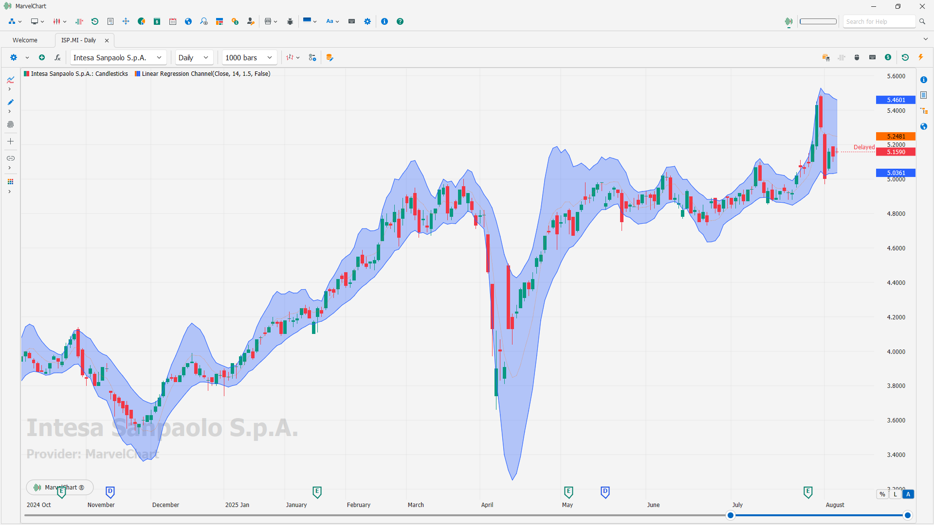Toggle percent scale button
Viewport: 934px width, 525px height.
[882, 494]
